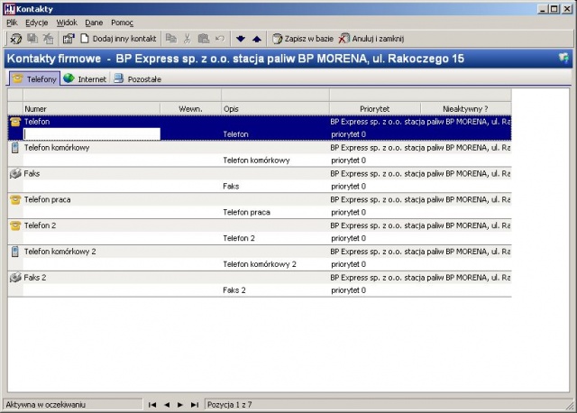This screenshot has width=577, height=413.
Task: Open the Widok menu
Action: 67,23
